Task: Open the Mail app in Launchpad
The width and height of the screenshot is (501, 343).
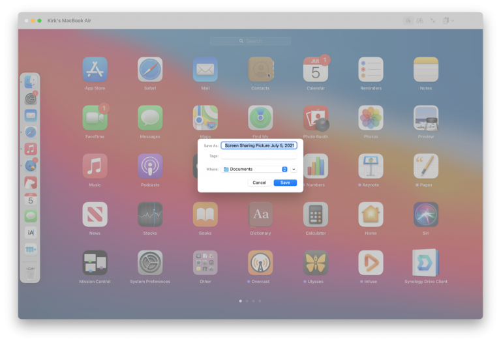Action: point(205,70)
